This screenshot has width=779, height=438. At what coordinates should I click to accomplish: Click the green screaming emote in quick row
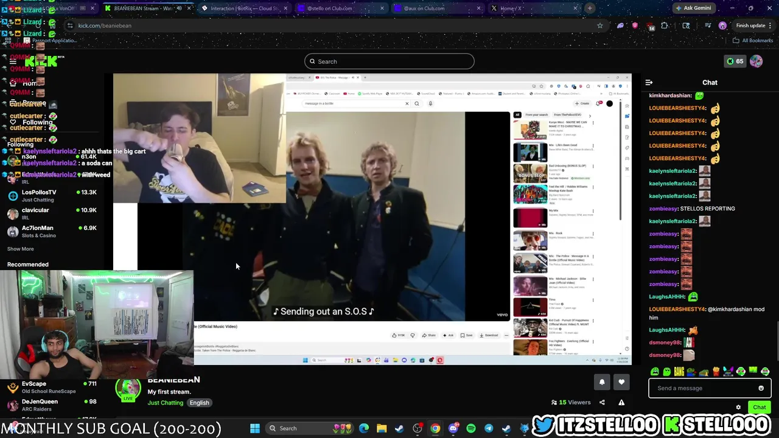pos(654,372)
